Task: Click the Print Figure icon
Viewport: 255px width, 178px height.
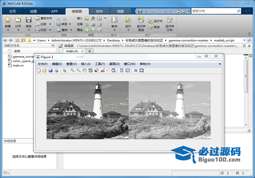Action: 56,70
